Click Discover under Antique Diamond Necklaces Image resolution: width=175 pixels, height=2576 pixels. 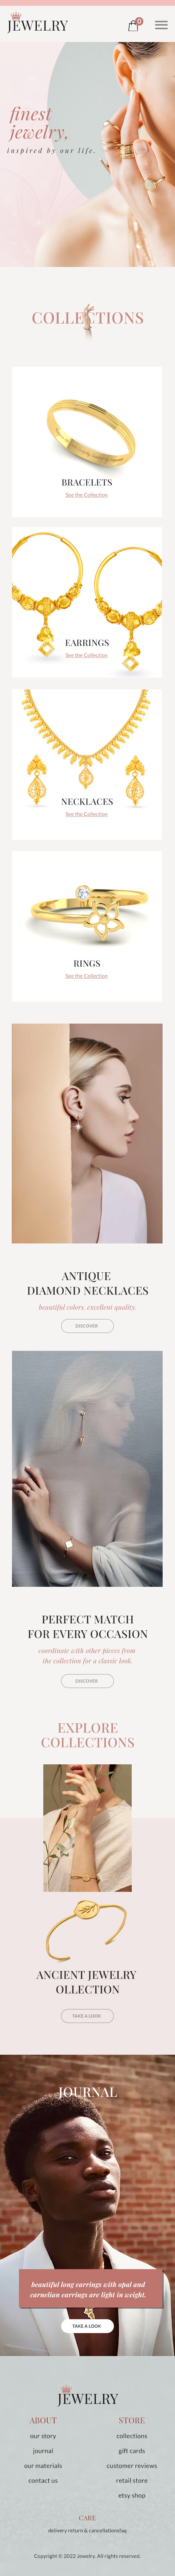(87, 1326)
